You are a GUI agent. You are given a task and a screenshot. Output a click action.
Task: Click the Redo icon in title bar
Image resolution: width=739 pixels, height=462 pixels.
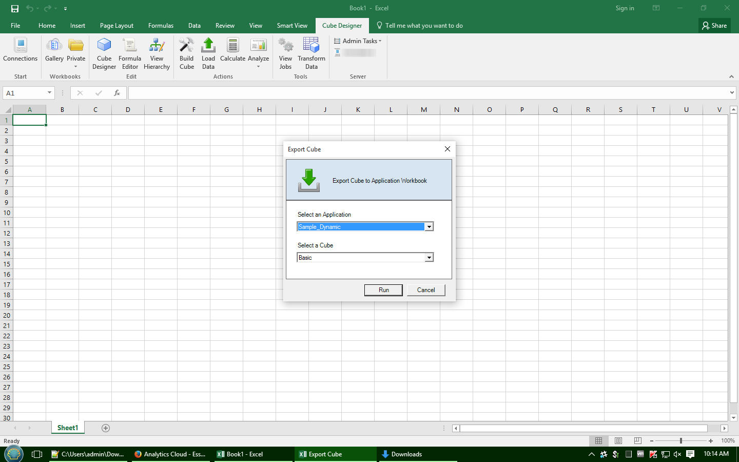click(x=47, y=8)
